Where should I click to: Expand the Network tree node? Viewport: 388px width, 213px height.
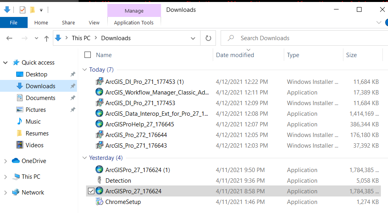[x=6, y=193]
